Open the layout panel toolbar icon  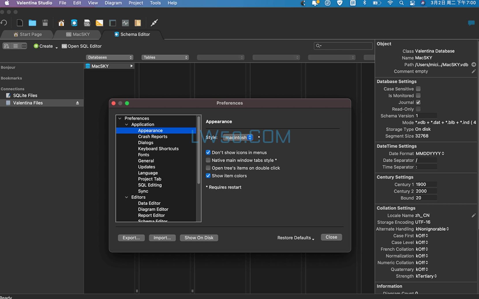click(113, 23)
